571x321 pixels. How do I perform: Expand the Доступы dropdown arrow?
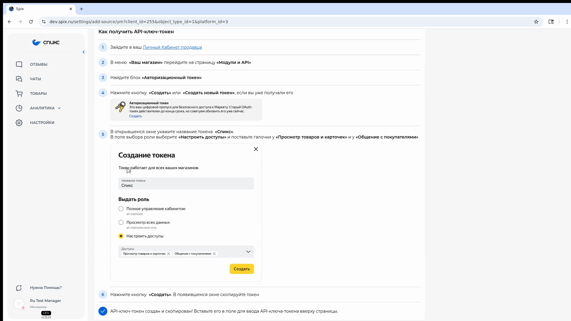(x=248, y=252)
